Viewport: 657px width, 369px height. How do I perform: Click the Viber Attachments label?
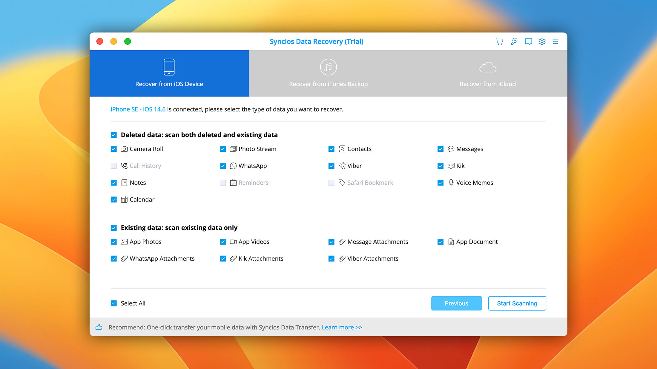(373, 259)
